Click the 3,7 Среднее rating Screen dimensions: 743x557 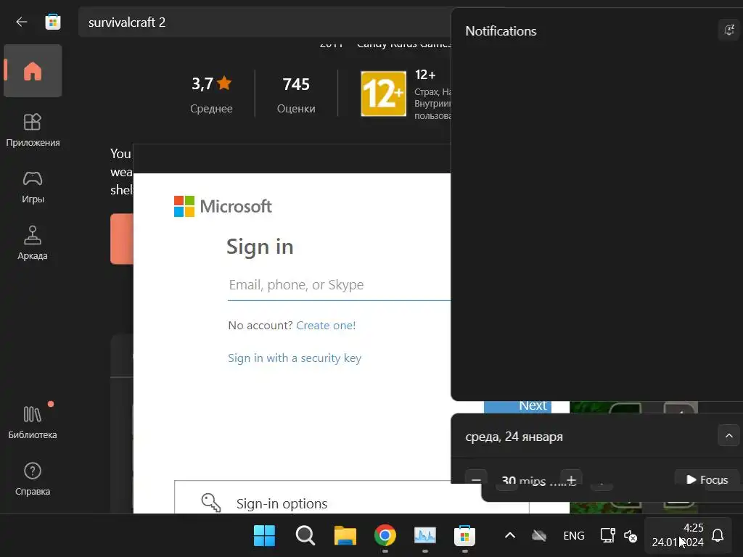tap(211, 94)
